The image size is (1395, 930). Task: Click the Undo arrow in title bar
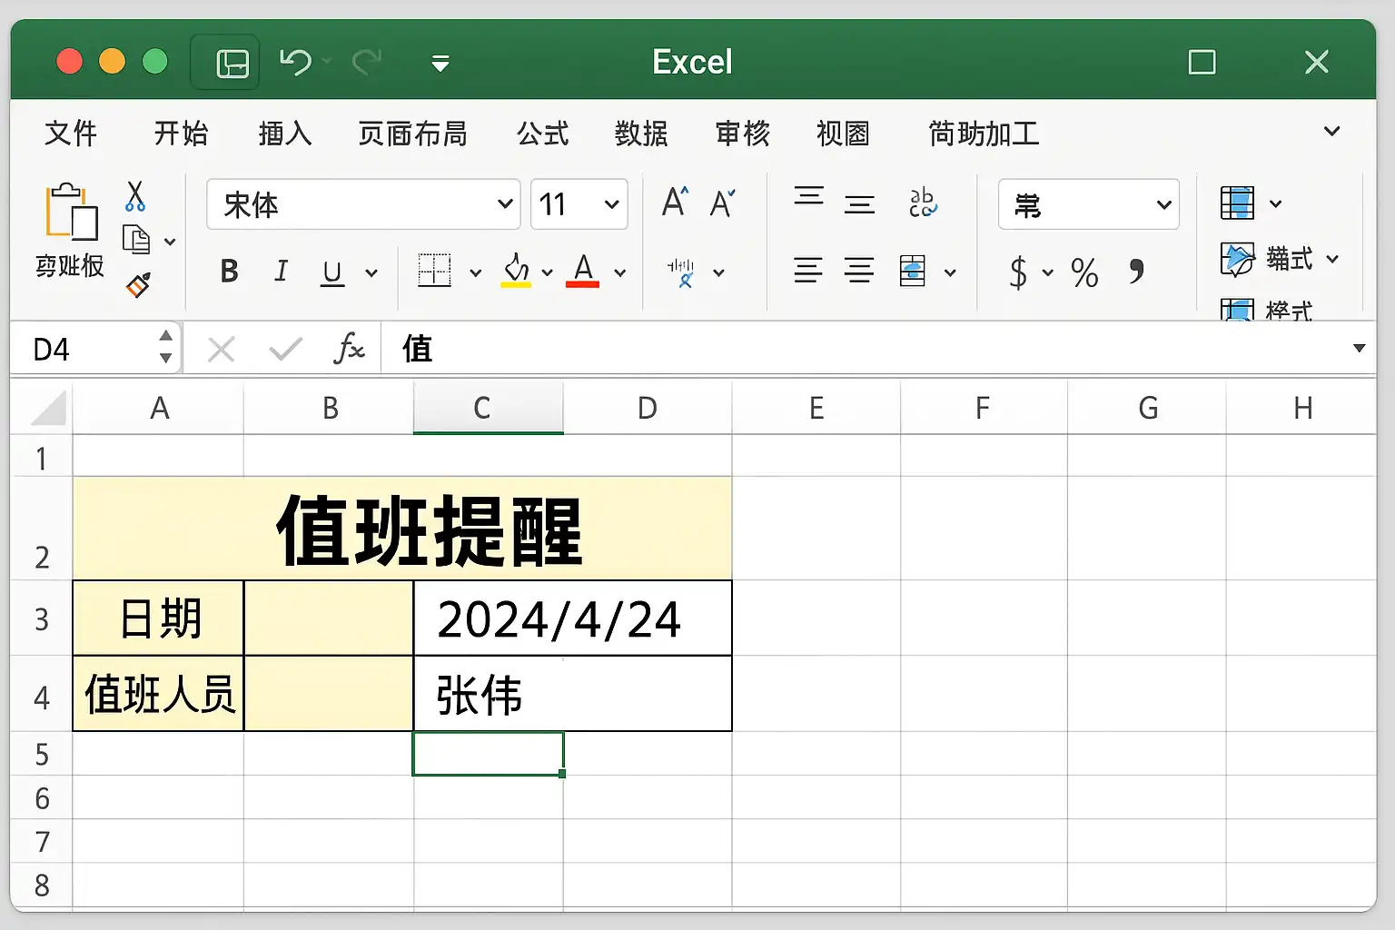click(x=295, y=62)
